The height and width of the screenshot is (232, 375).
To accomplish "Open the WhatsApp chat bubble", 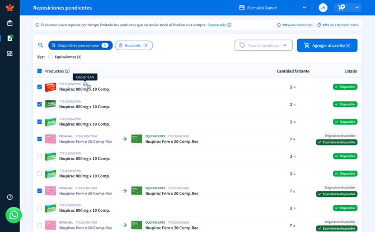I will [13, 215].
